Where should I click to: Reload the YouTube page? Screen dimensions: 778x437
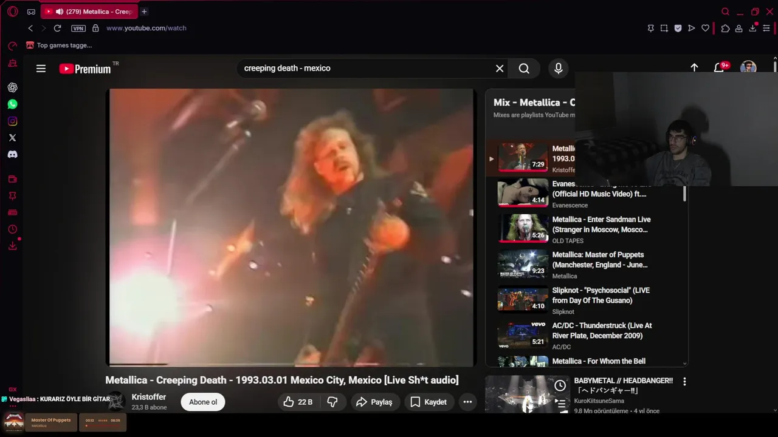click(x=57, y=28)
